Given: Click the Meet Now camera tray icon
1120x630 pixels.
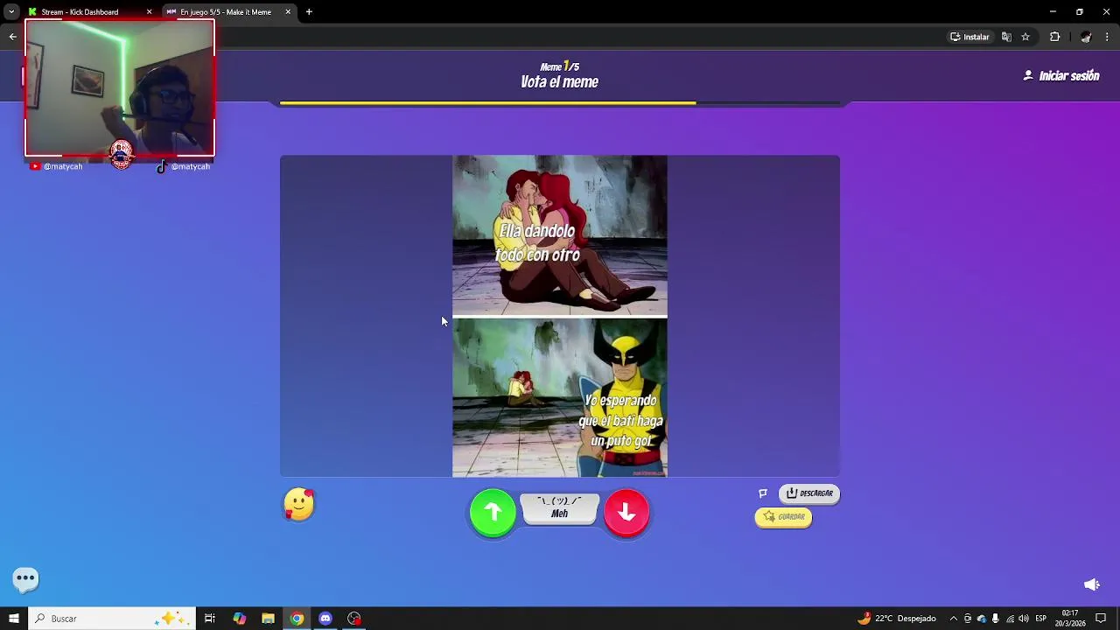Looking at the screenshot, I should [x=968, y=619].
